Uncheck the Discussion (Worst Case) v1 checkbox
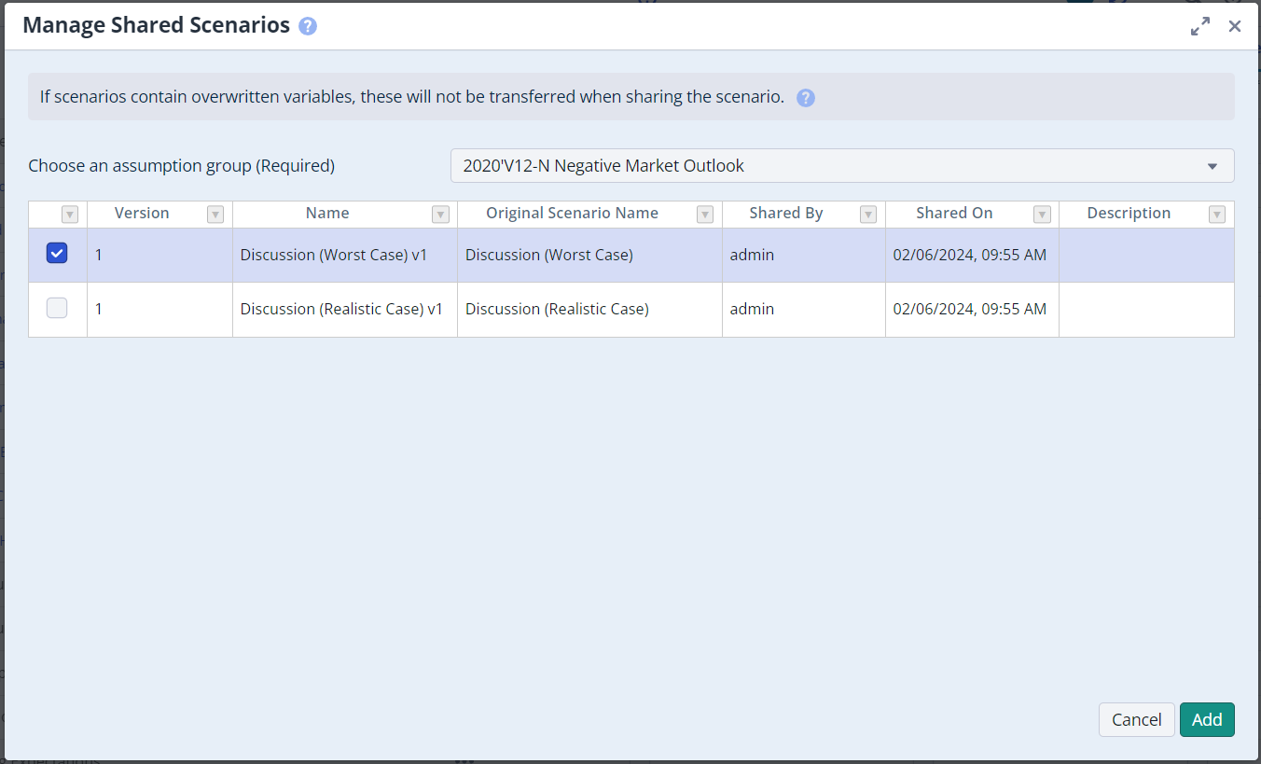The height and width of the screenshot is (764, 1261). tap(57, 254)
